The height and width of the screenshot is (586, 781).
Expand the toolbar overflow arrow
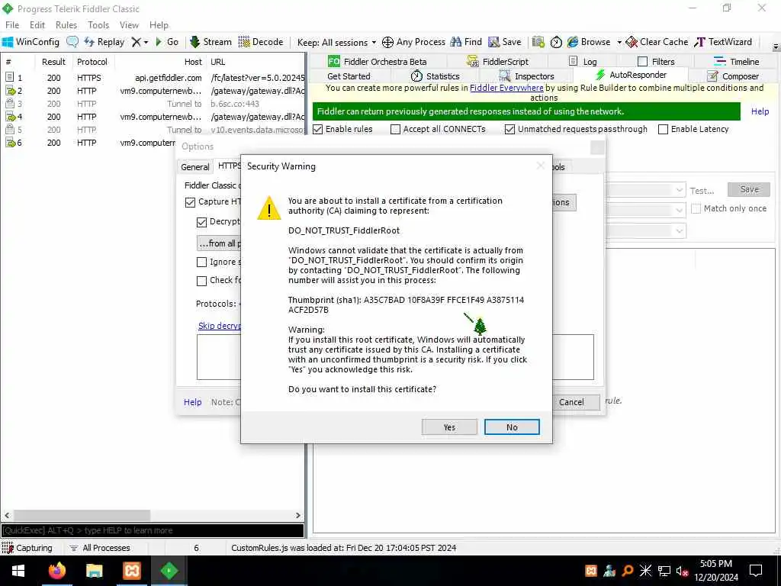776,47
